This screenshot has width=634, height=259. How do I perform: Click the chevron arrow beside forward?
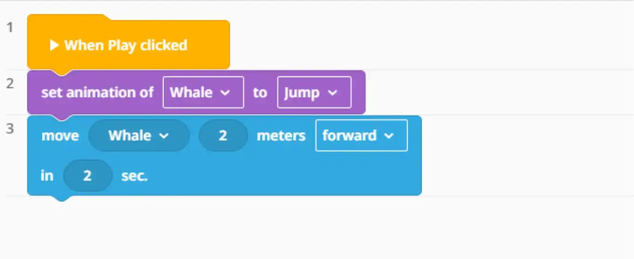coord(389,135)
